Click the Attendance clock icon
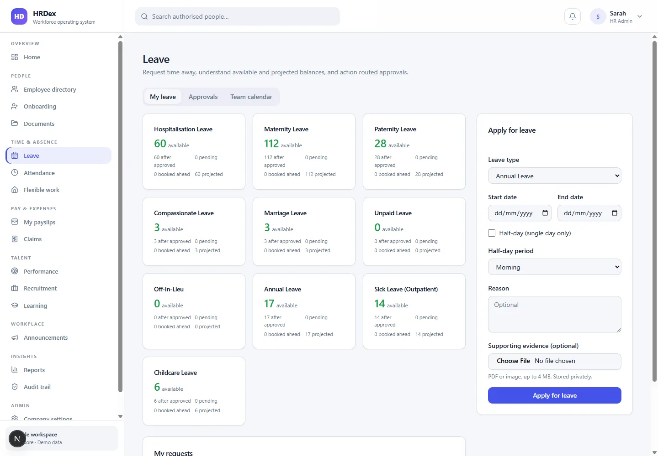 point(15,173)
